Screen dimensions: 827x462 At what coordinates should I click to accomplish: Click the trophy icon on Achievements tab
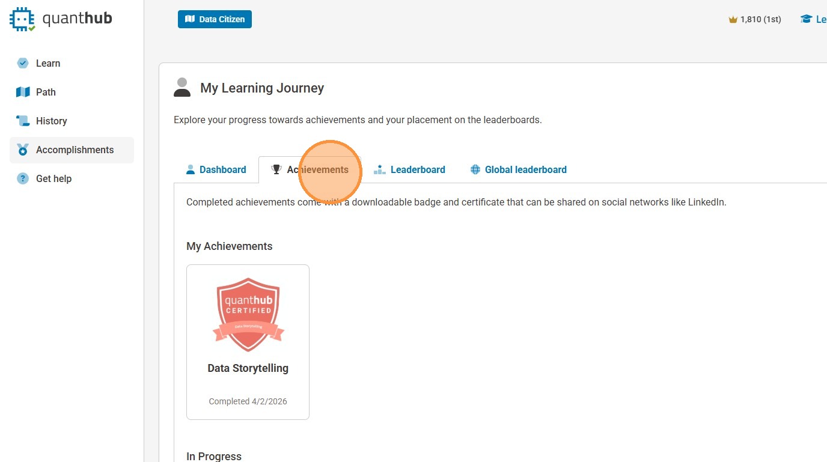276,169
